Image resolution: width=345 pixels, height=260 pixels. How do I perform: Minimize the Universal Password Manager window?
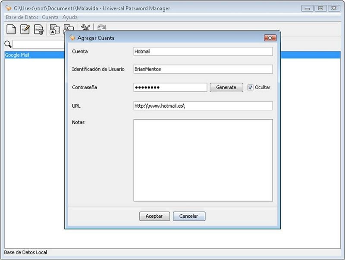pos(307,8)
